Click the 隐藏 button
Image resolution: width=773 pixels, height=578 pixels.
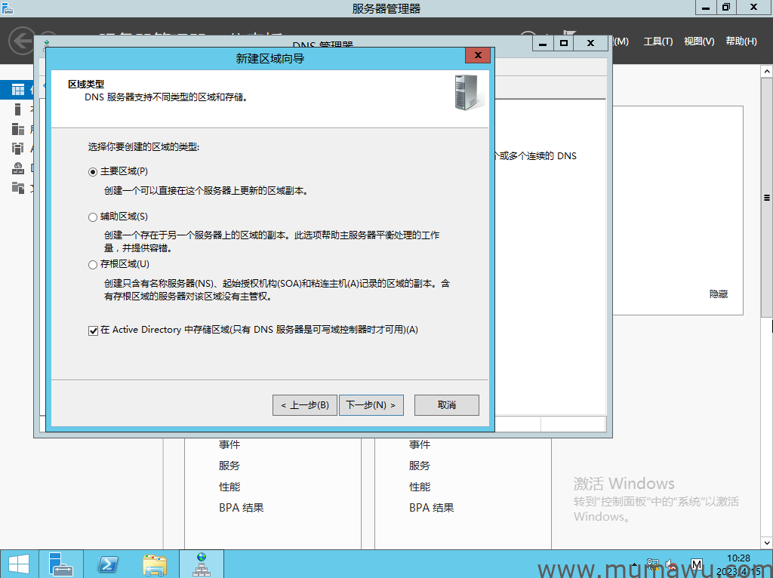tap(718, 294)
